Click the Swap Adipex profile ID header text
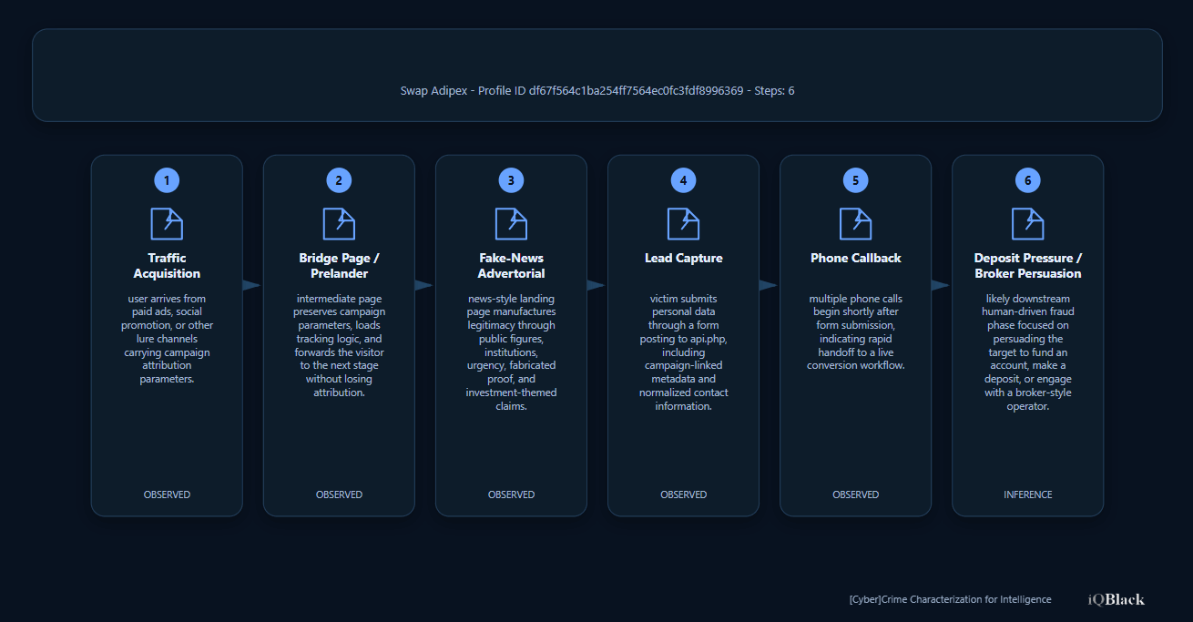 tap(597, 91)
